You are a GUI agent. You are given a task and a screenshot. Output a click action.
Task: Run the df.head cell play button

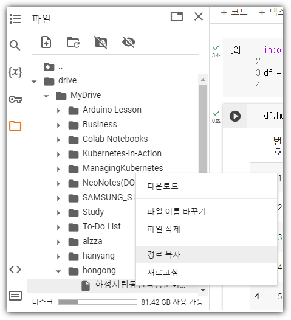click(x=235, y=116)
